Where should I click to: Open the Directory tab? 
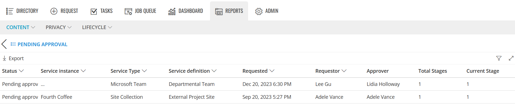click(x=22, y=11)
